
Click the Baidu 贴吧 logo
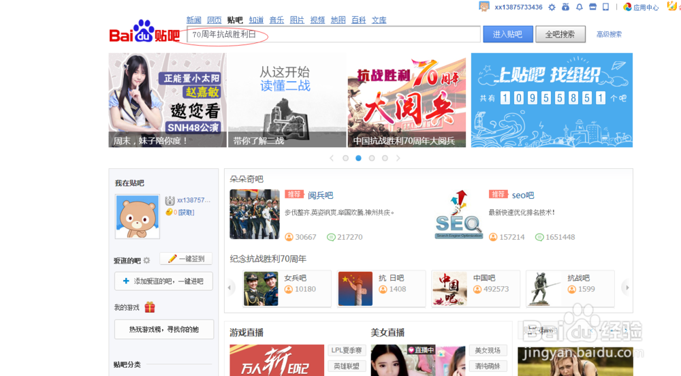point(144,31)
